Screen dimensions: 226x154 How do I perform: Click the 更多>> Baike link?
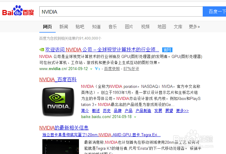tap(182, 111)
